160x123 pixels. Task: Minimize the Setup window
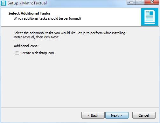pyautogui.click(x=131, y=2)
